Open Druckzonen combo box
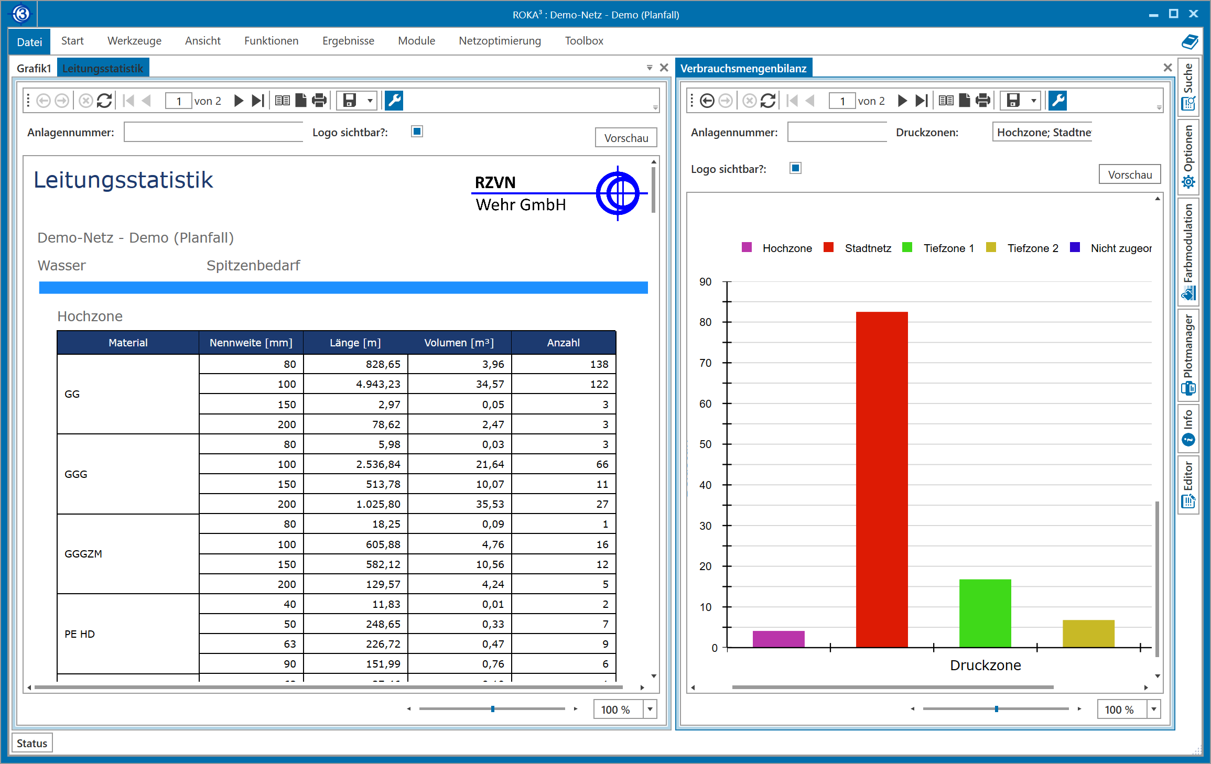Viewport: 1211px width, 764px height. point(1043,133)
